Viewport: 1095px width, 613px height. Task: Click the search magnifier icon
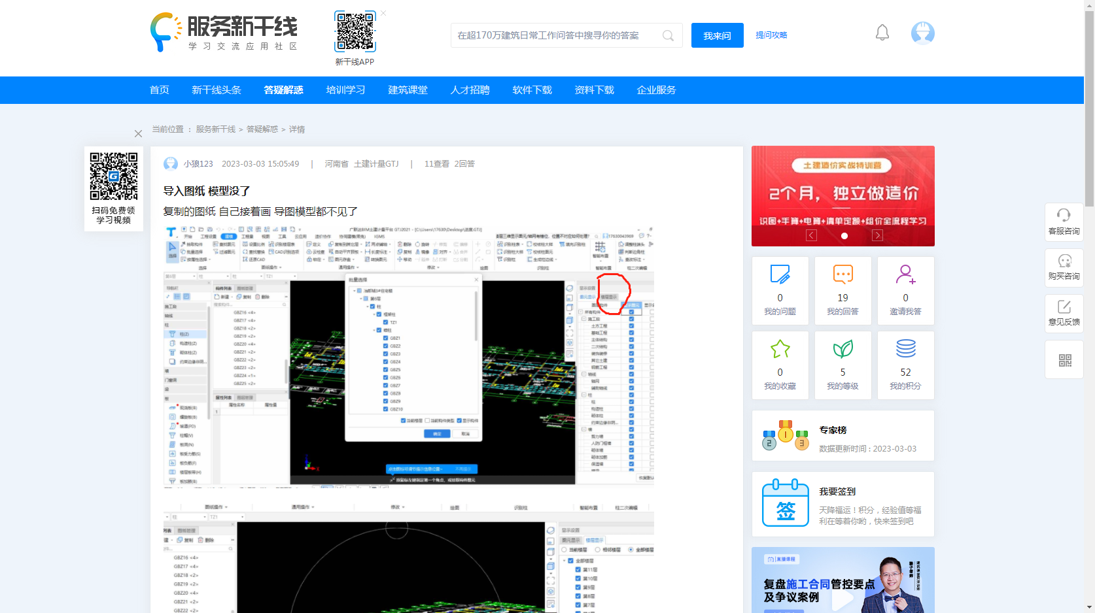pyautogui.click(x=668, y=36)
